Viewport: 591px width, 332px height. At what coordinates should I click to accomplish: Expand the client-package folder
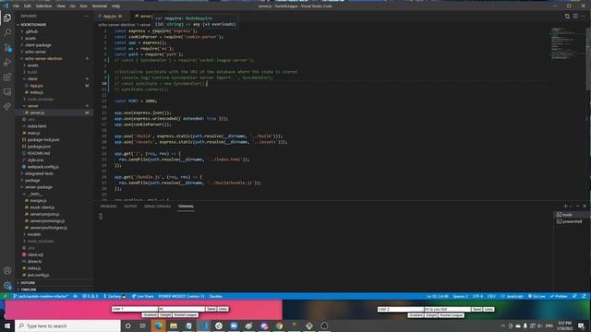point(38,45)
